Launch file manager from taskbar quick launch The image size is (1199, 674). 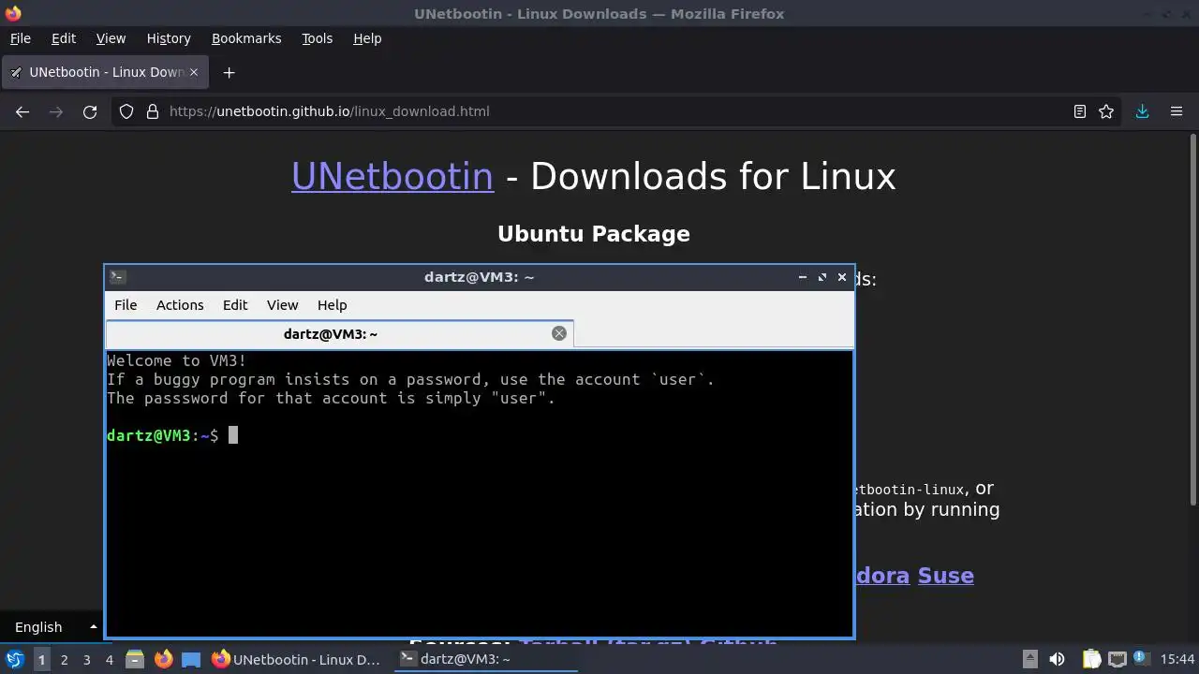pyautogui.click(x=135, y=659)
